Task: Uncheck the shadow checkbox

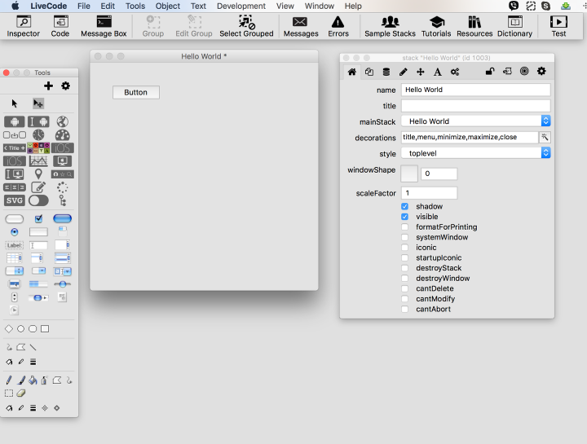Action: click(404, 206)
